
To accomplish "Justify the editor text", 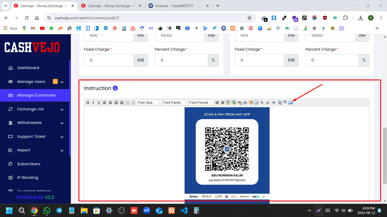I will [x=122, y=102].
